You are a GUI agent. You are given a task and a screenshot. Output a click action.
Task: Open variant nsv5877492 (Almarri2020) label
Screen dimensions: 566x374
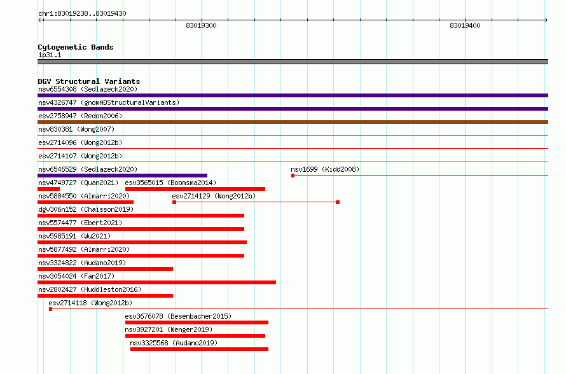point(84,249)
